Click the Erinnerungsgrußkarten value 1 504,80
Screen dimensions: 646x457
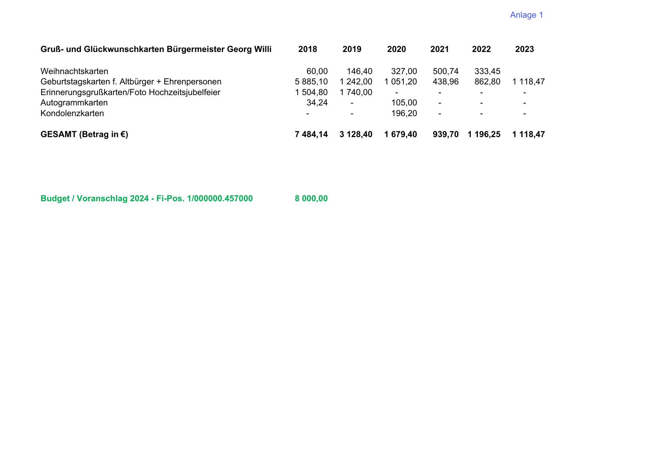[x=311, y=93]
